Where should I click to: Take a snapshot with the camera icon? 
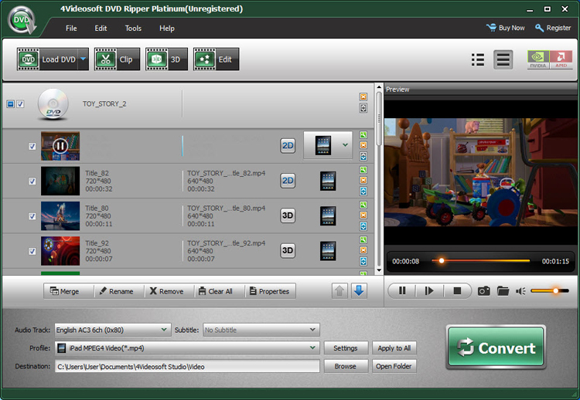point(483,291)
